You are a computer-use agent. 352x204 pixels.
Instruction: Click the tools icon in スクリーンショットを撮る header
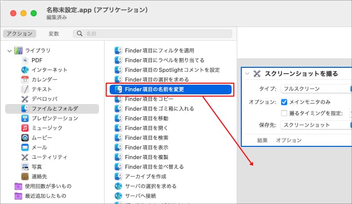[257, 74]
